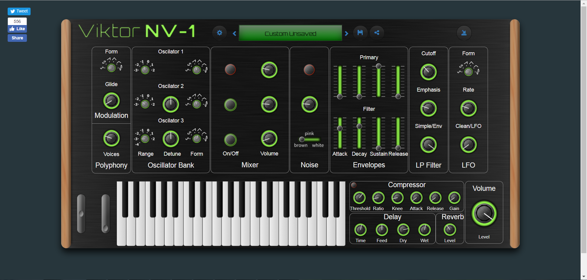
Task: Click the Custom Unsaved preset display
Action: pyautogui.click(x=290, y=33)
